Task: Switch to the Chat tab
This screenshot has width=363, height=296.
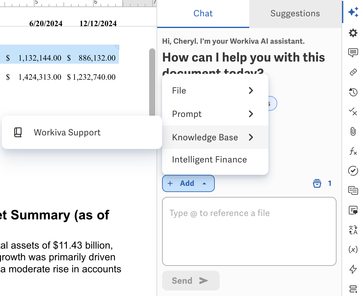Action: coord(203,14)
